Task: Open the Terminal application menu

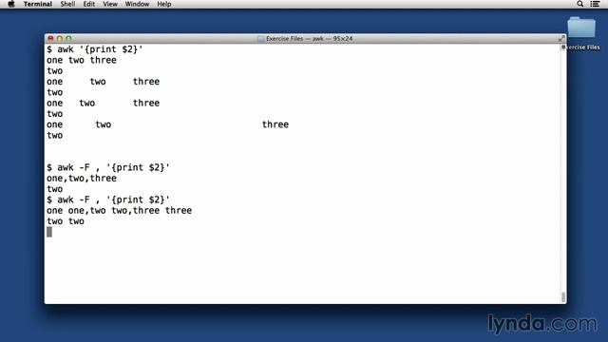Action: 38,4
